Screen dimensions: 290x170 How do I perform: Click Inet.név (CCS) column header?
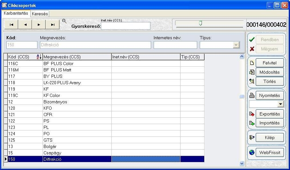[x=146, y=57]
